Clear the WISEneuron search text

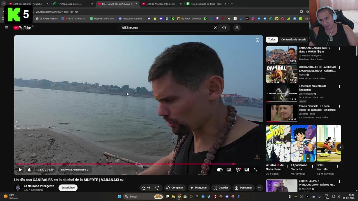(215, 28)
